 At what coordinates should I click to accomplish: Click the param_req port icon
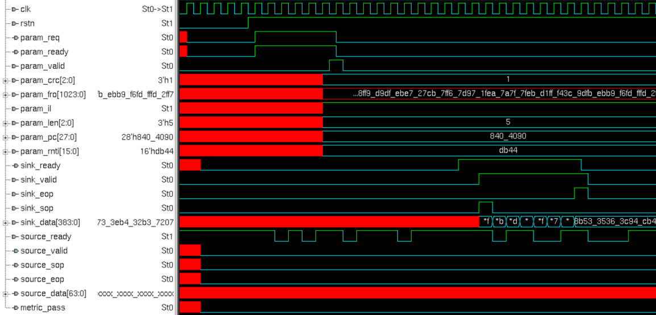(x=15, y=38)
